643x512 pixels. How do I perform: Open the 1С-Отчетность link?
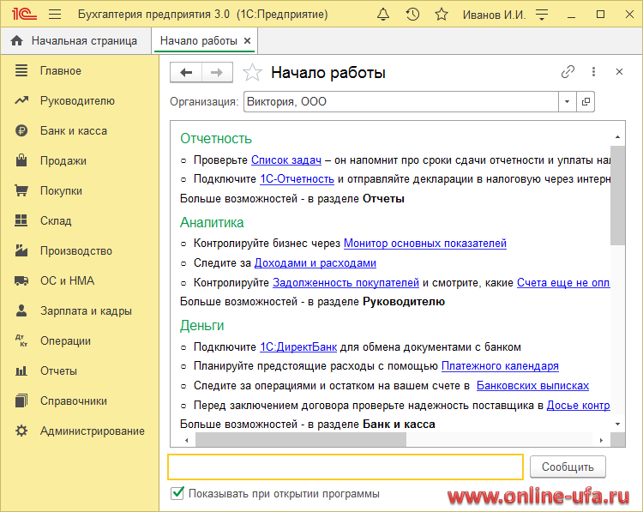pyautogui.click(x=297, y=179)
